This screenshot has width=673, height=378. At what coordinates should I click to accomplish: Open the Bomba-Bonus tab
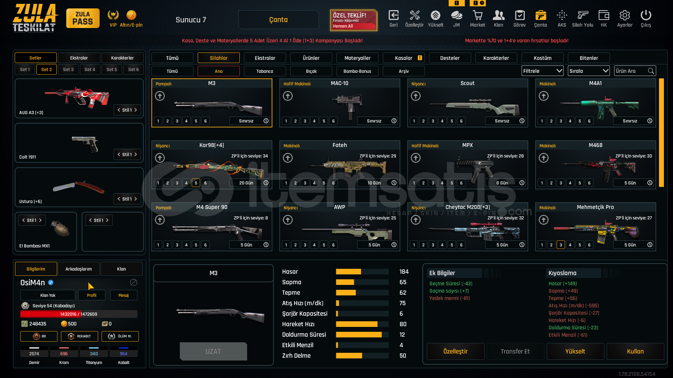coord(357,71)
